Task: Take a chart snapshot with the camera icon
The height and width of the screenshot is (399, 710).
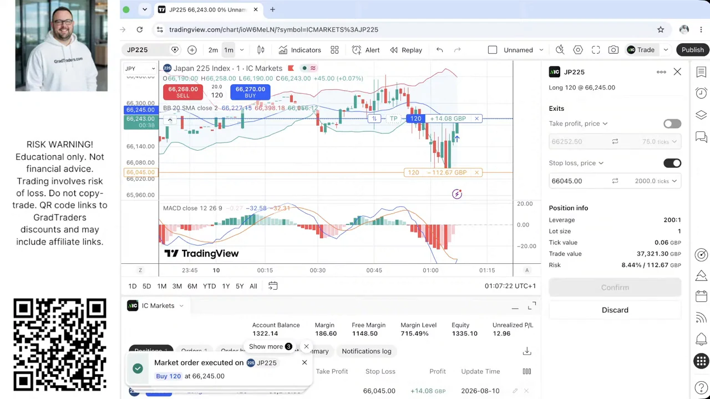Action: pos(613,50)
